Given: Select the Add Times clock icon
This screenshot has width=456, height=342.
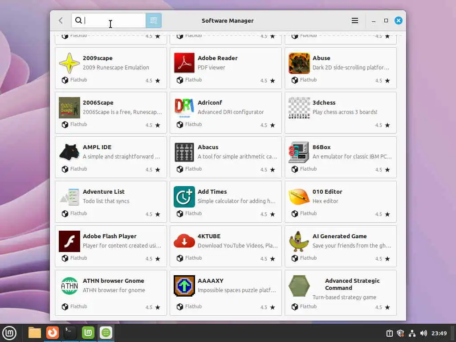Looking at the screenshot, I should (184, 196).
